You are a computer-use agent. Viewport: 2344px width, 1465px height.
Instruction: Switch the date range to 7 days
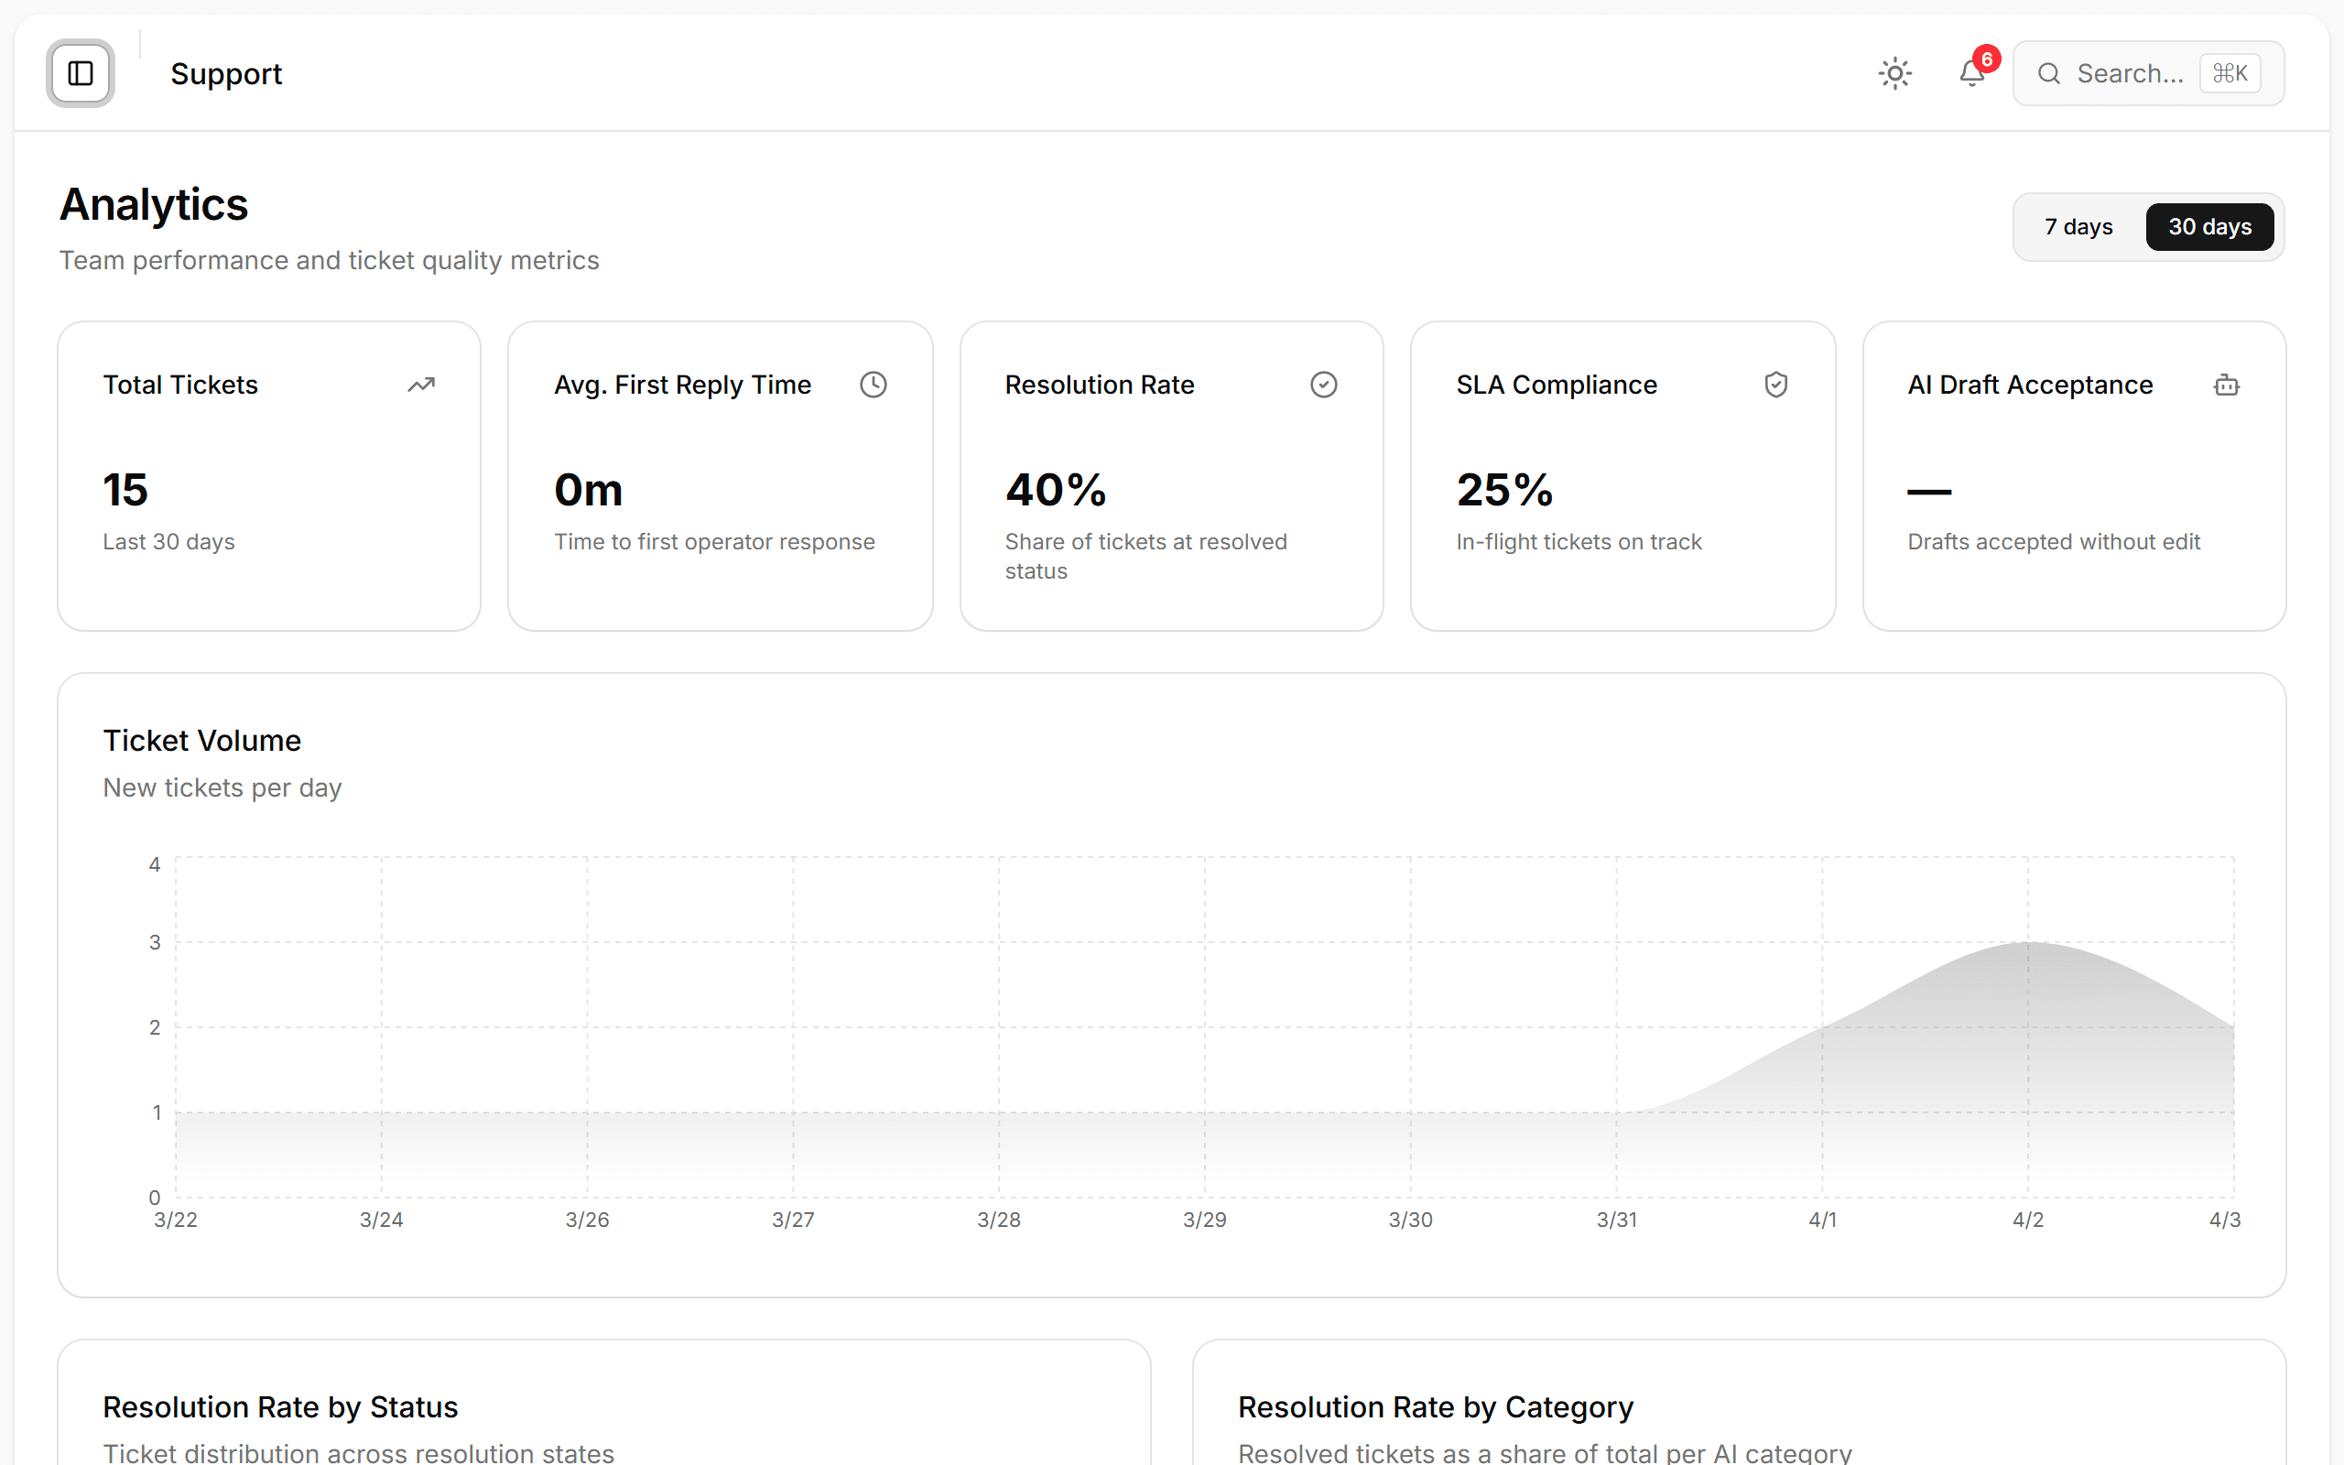(2078, 226)
